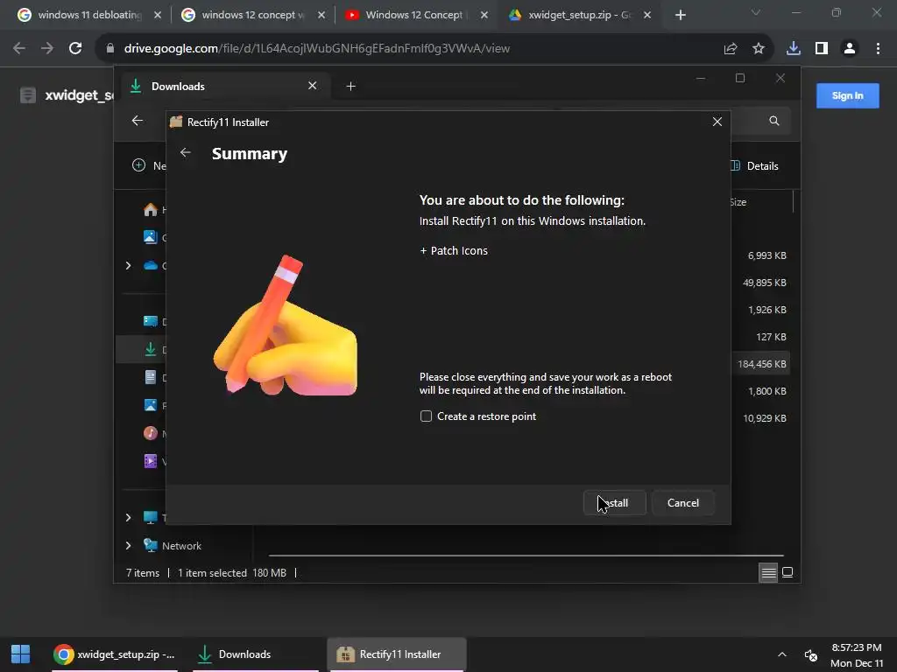Go forward in Chrome browser history
The height and width of the screenshot is (672, 897).
pos(47,48)
